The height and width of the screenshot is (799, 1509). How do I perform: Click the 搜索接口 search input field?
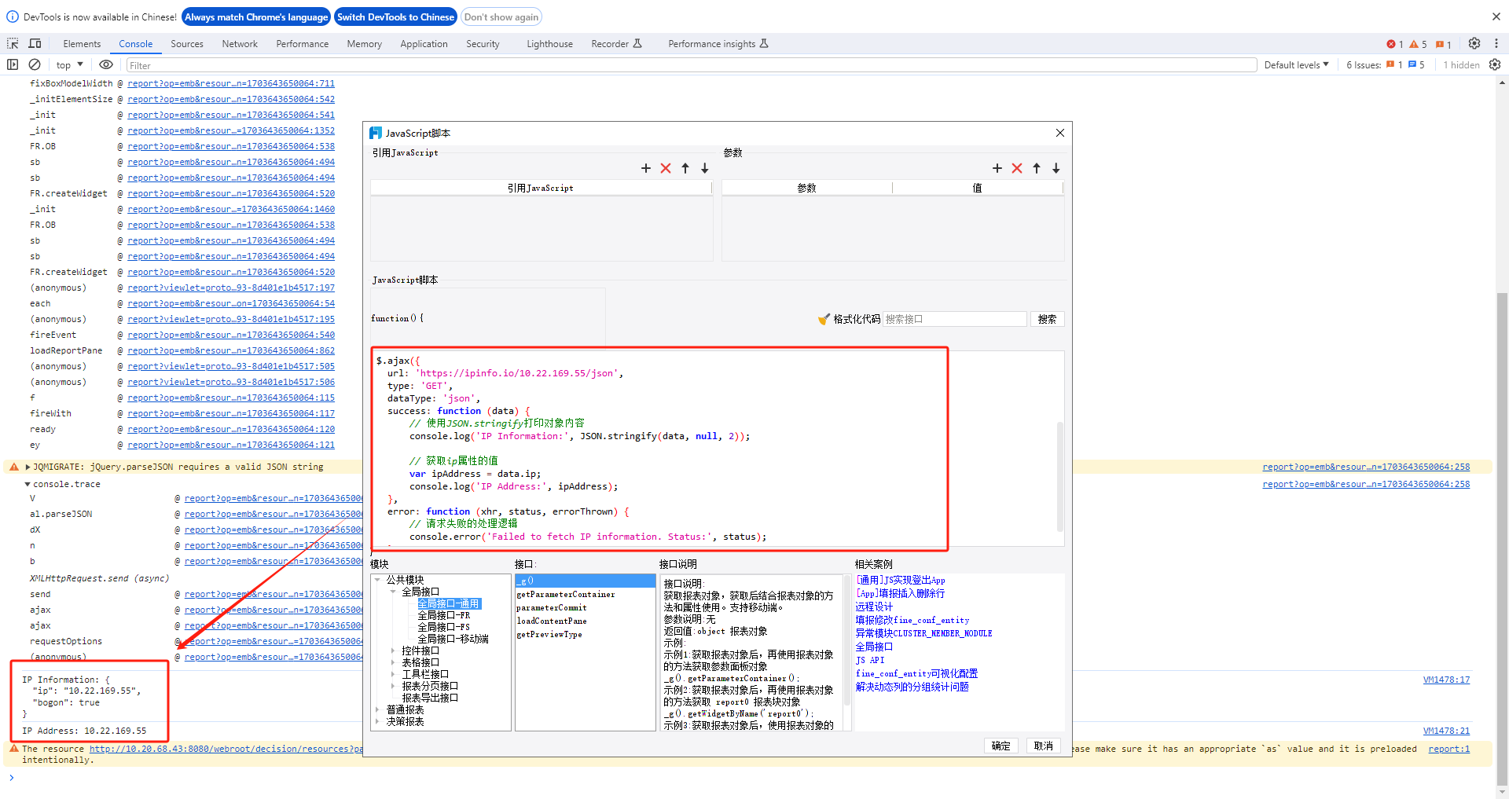pyautogui.click(x=954, y=319)
